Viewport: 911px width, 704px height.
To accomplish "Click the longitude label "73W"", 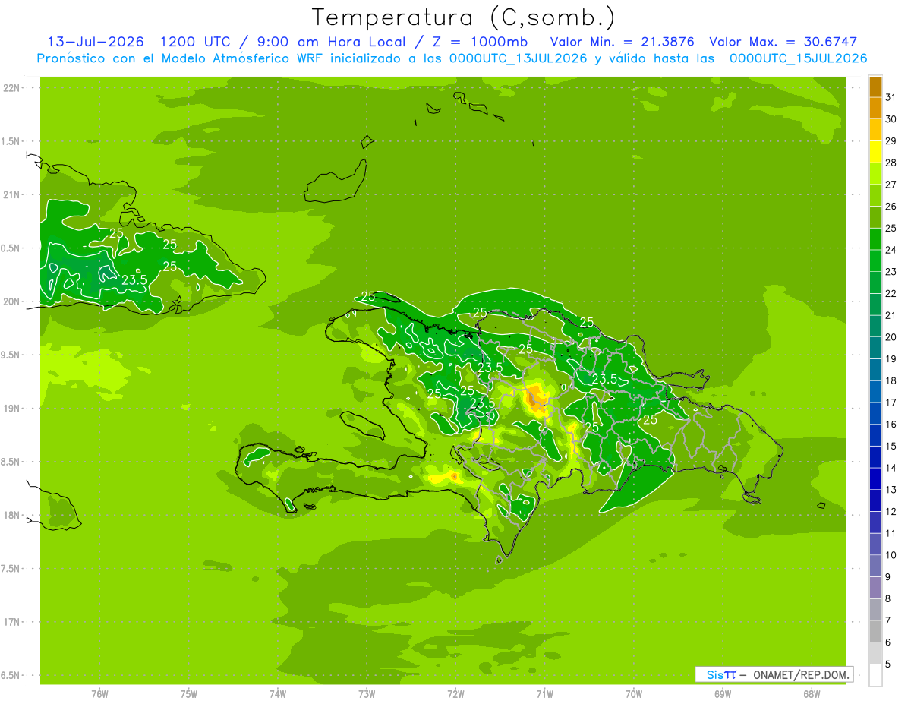I will (x=367, y=694).
